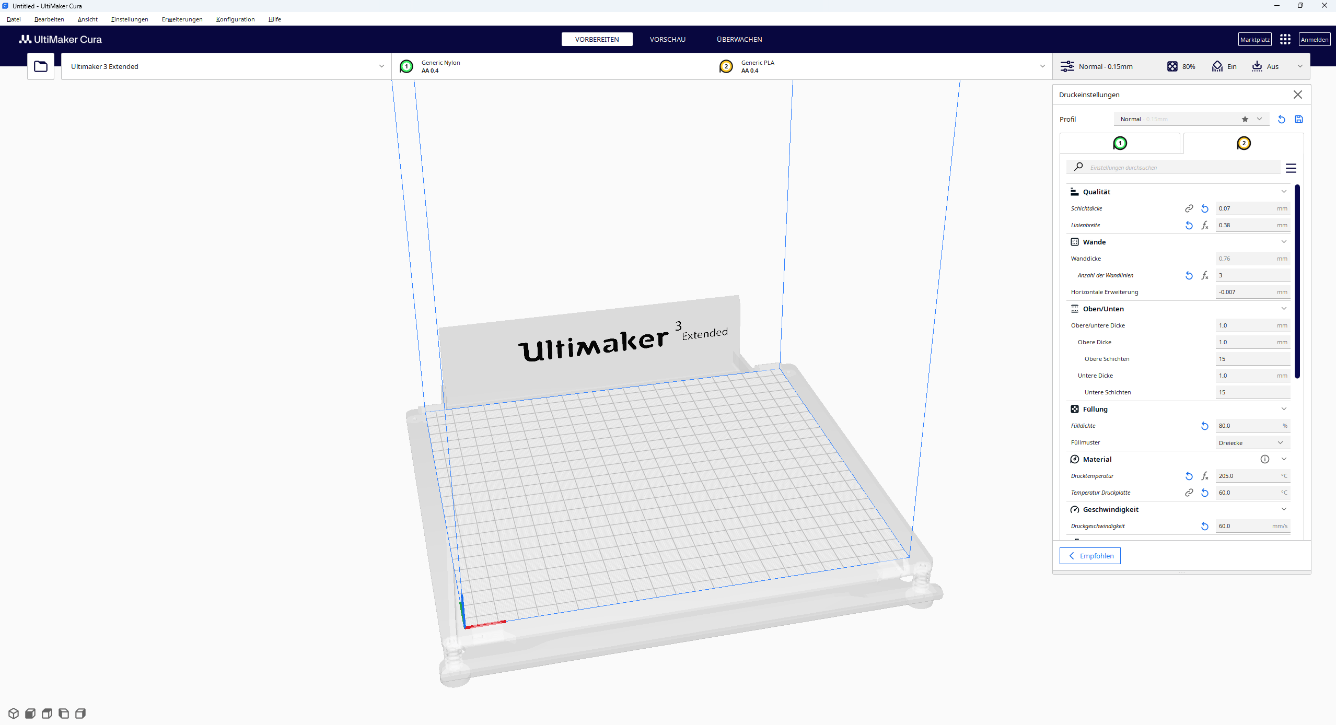The width and height of the screenshot is (1336, 725).
Task: Open the Erweiterungen menu
Action: (182, 19)
